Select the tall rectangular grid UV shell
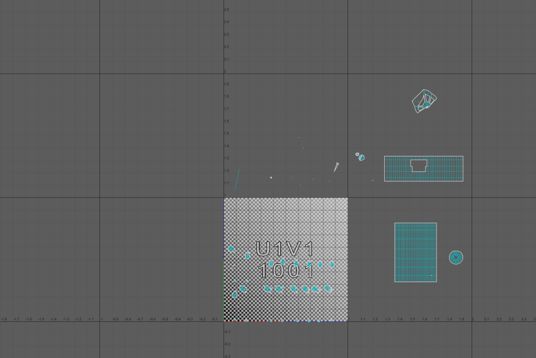The height and width of the screenshot is (358, 536). click(x=415, y=252)
